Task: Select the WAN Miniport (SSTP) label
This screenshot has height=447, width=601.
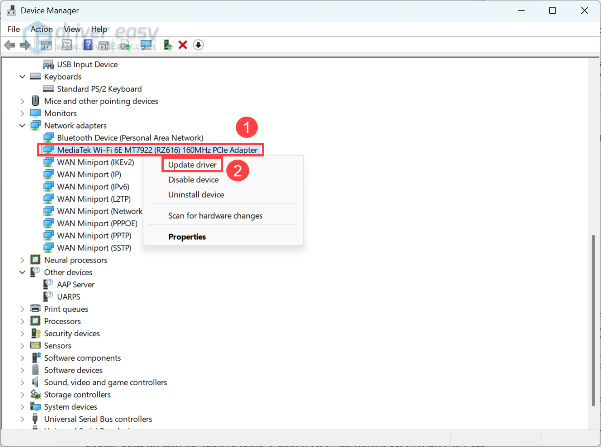Action: click(x=94, y=248)
